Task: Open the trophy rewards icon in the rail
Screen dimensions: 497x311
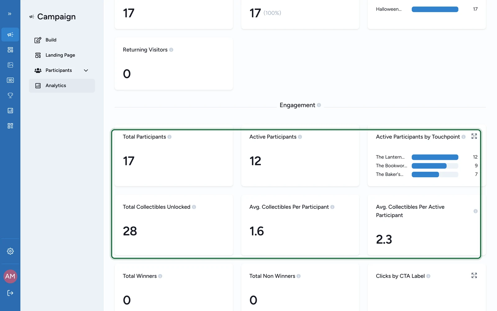Action: click(x=10, y=95)
